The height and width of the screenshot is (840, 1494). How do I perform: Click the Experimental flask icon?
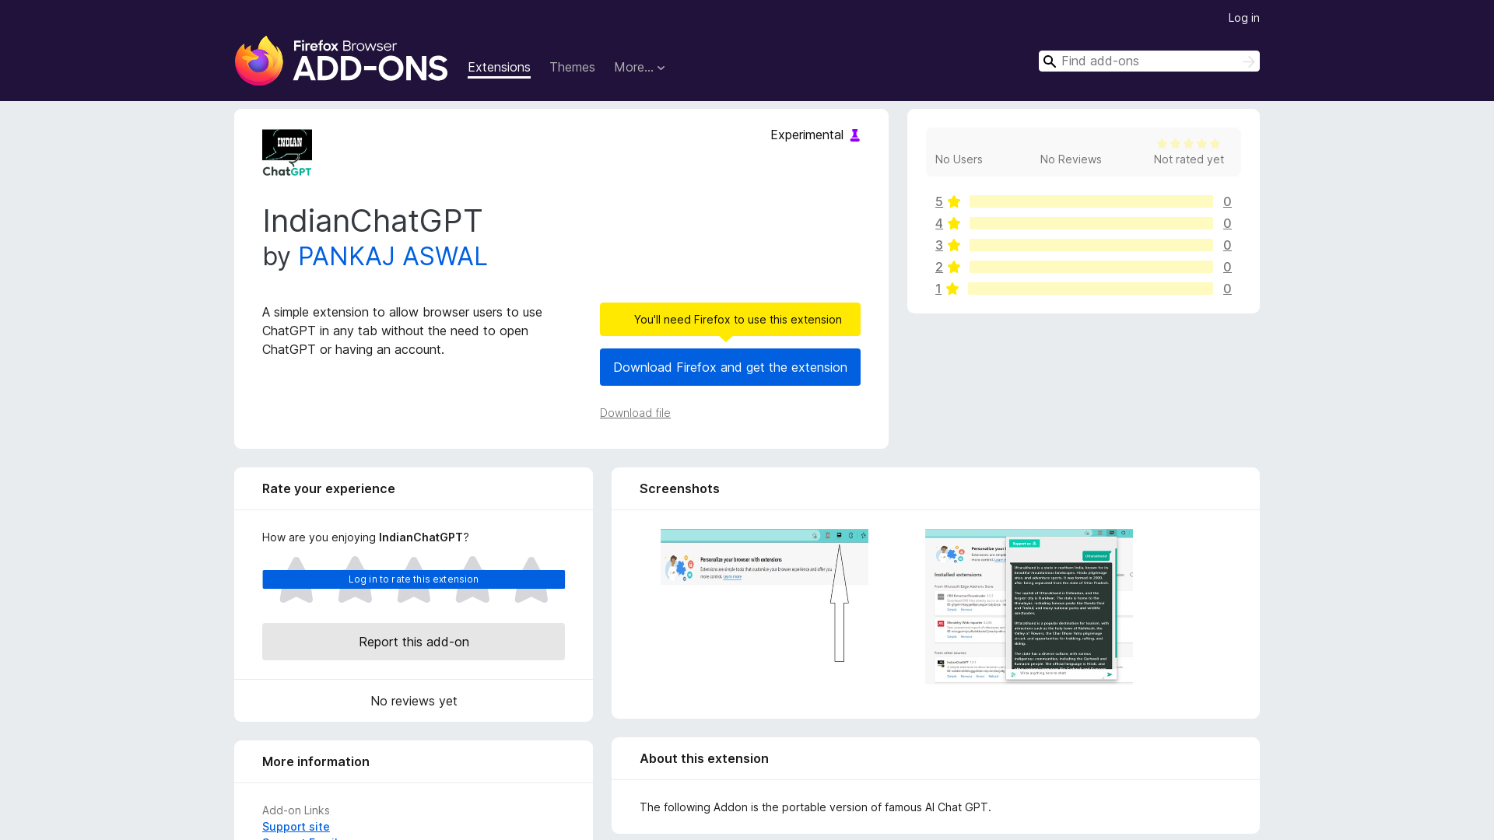(854, 135)
